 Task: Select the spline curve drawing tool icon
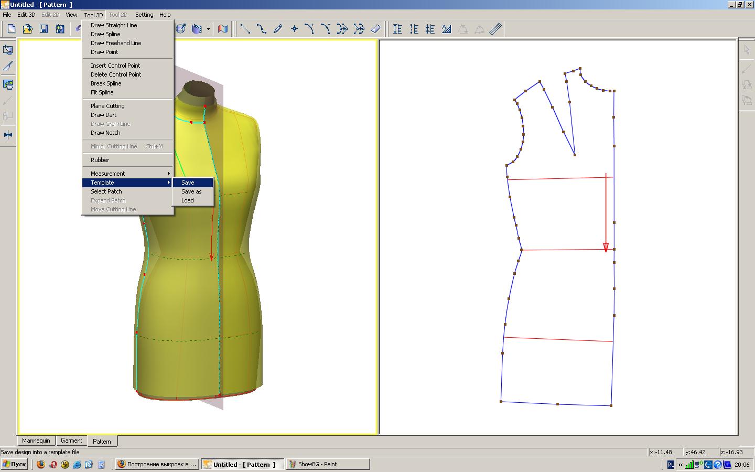(261, 29)
